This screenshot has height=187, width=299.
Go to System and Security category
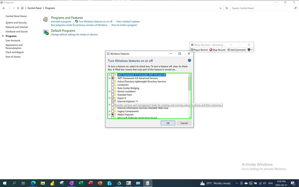tap(16, 23)
